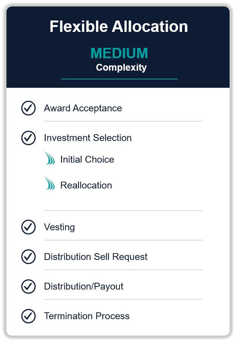Click the Complexity subtitle text

tap(121, 67)
